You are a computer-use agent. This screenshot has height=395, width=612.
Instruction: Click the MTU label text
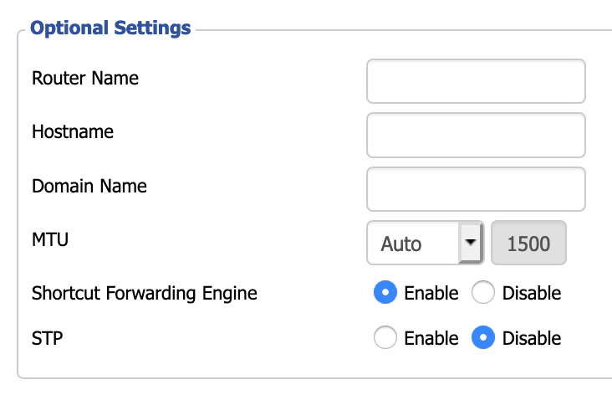coord(50,239)
